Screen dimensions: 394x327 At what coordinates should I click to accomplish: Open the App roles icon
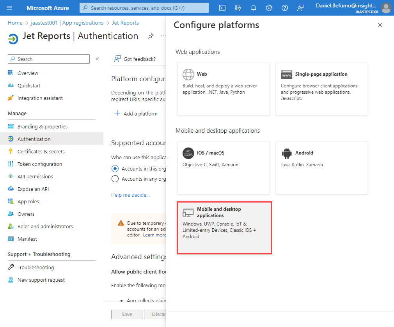11,201
